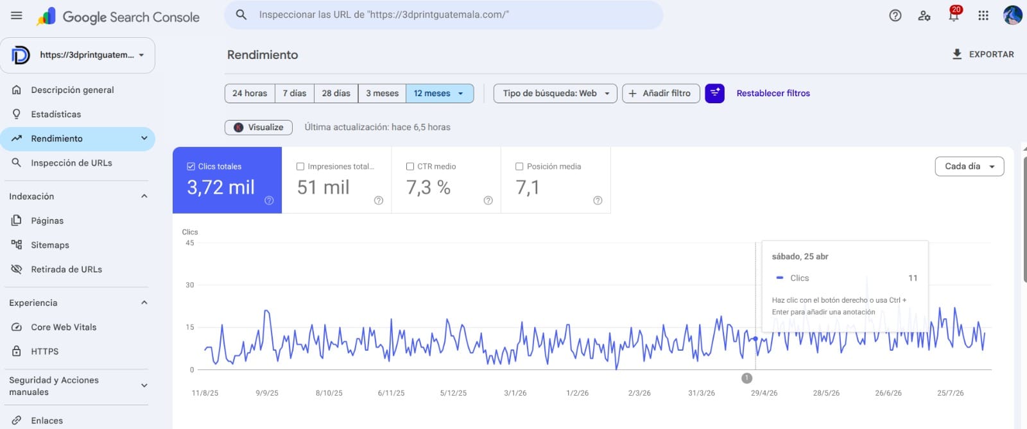This screenshot has width=1027, height=429.
Task: Select the 3 meses date range
Action: click(383, 94)
